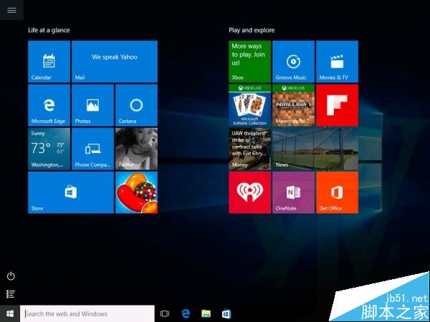The height and width of the screenshot is (322, 430).
Task: Open the Cortana tile
Action: point(136,105)
